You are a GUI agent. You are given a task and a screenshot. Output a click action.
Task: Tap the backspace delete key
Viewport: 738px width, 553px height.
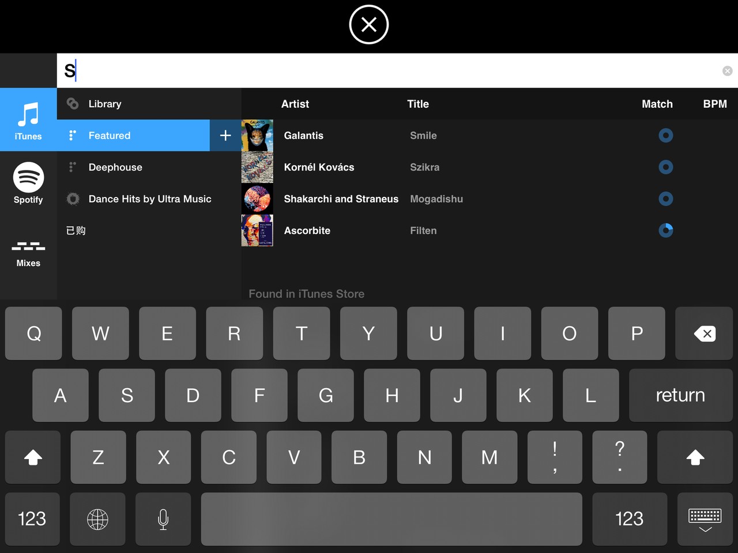704,334
